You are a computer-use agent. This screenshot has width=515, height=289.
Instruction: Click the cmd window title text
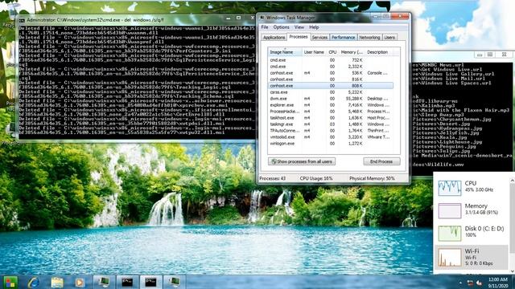(95, 20)
